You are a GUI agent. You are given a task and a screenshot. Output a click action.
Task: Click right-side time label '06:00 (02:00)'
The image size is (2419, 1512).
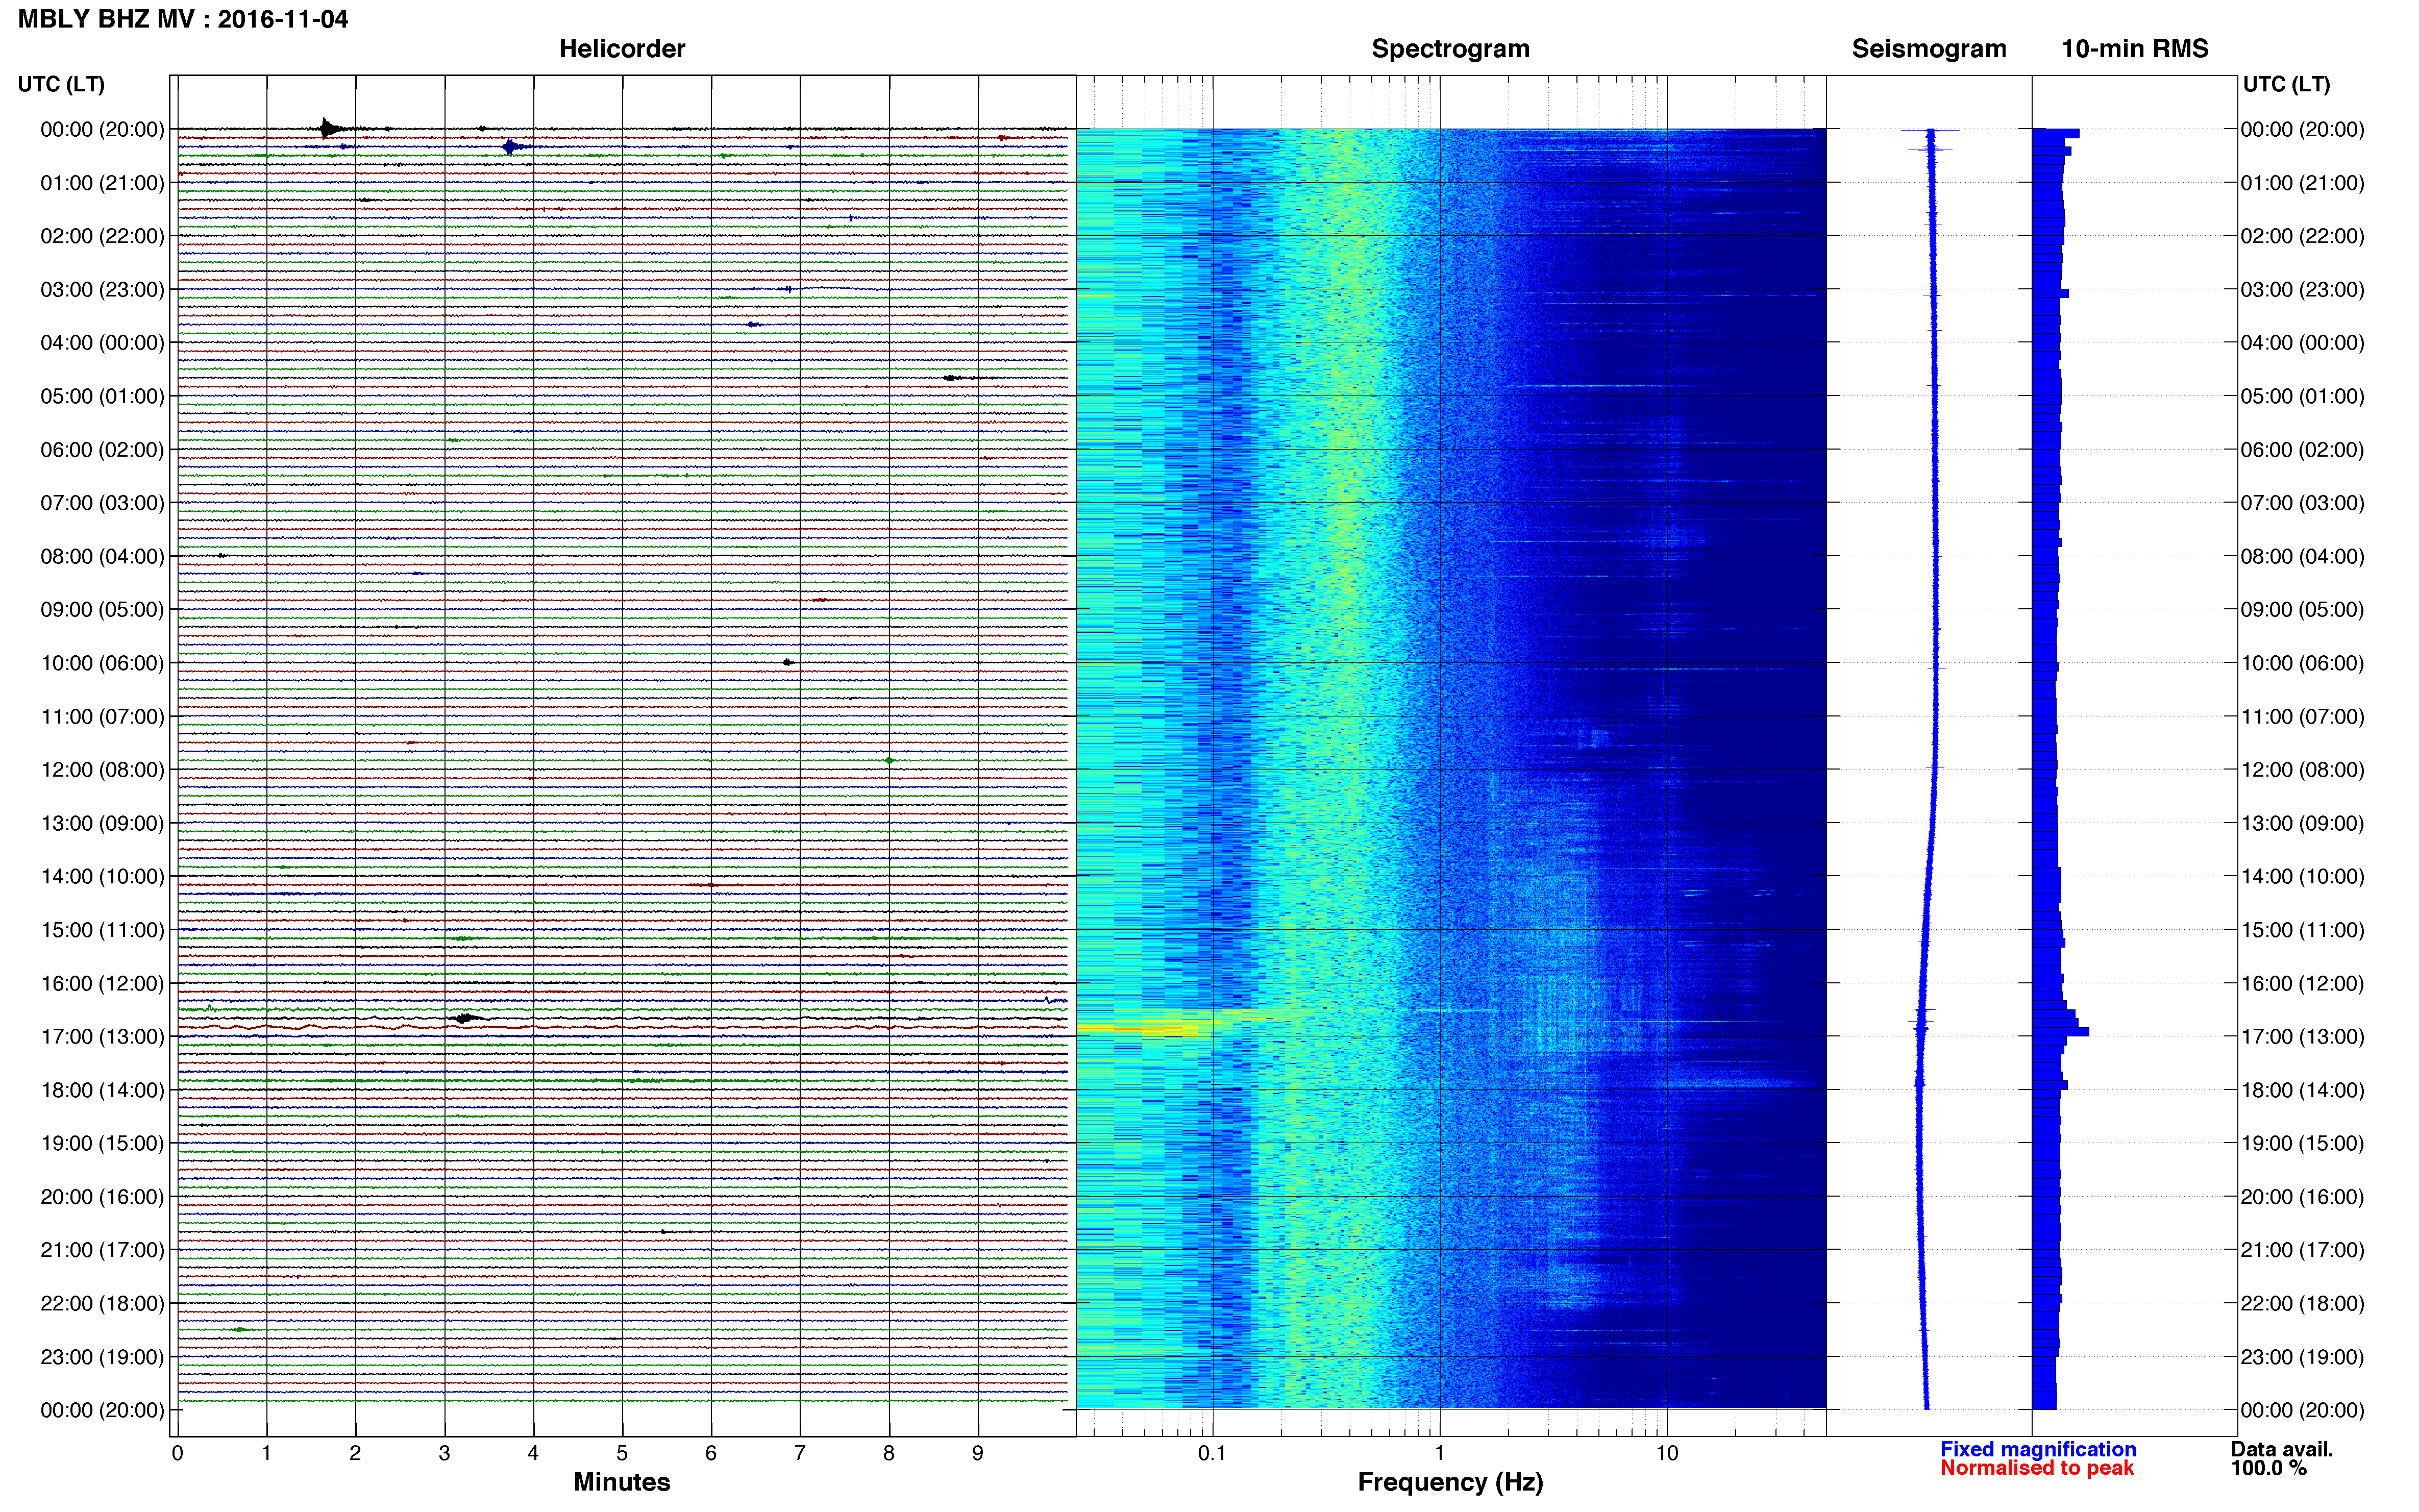click(2302, 450)
